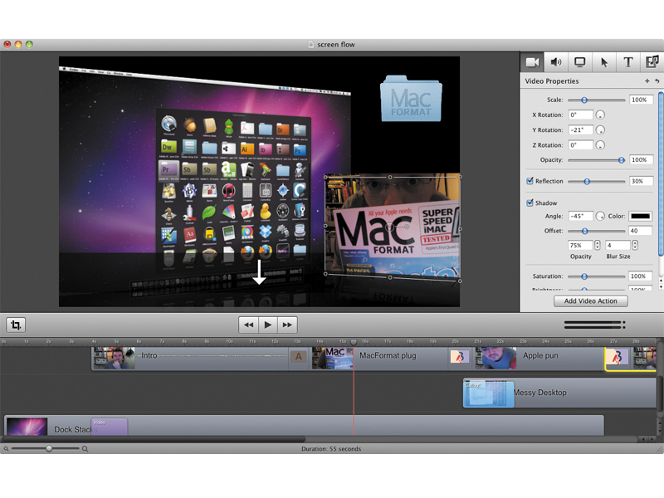This screenshot has height=498, width=664.
Task: Open the Video Properties camera tab
Action: (532, 62)
